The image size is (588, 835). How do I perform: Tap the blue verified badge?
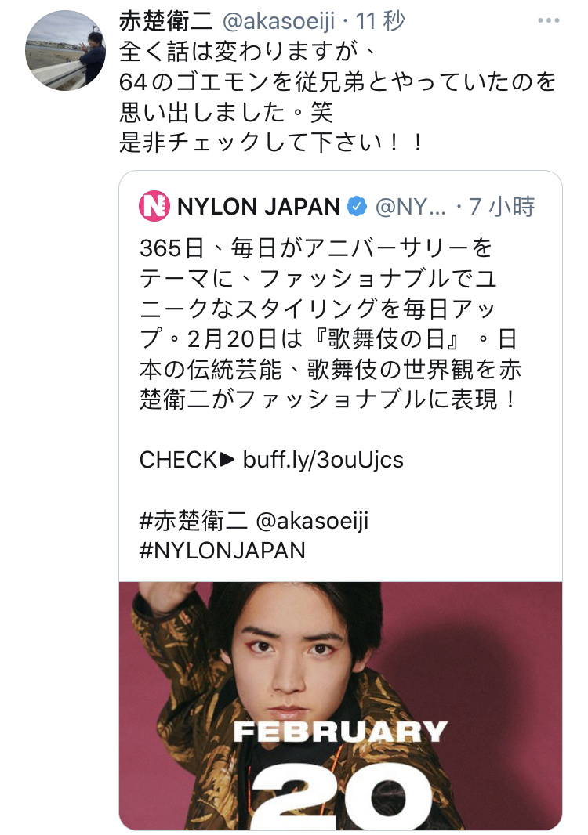pos(357,206)
